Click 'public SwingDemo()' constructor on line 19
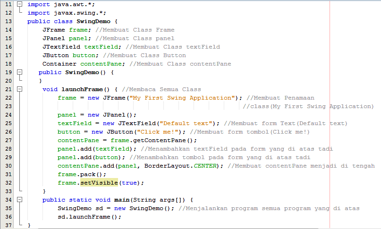 [72, 72]
